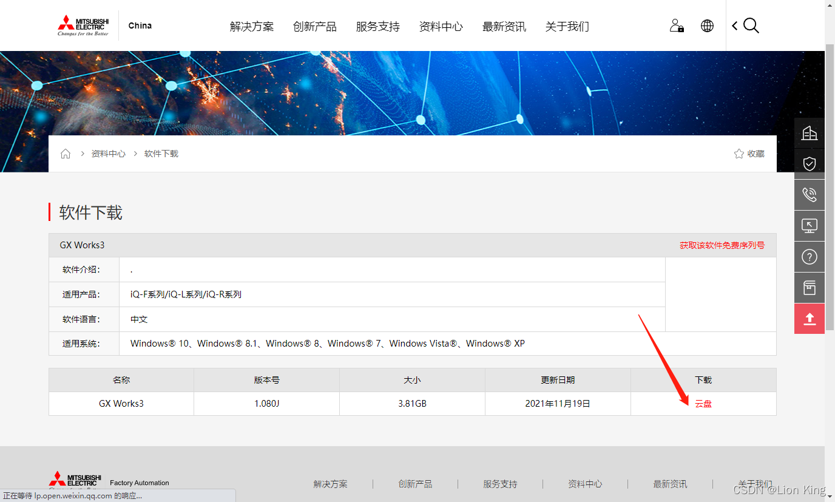Image resolution: width=835 pixels, height=502 pixels.
Task: Open the monitor screen side icon
Action: click(810, 226)
